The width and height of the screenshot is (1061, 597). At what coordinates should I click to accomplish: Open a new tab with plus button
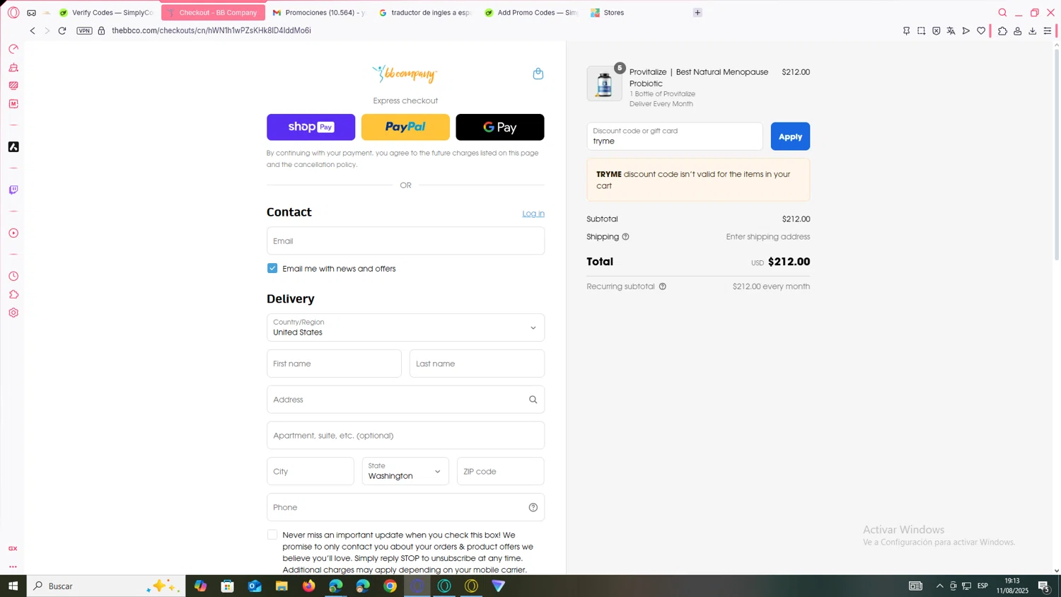point(697,13)
